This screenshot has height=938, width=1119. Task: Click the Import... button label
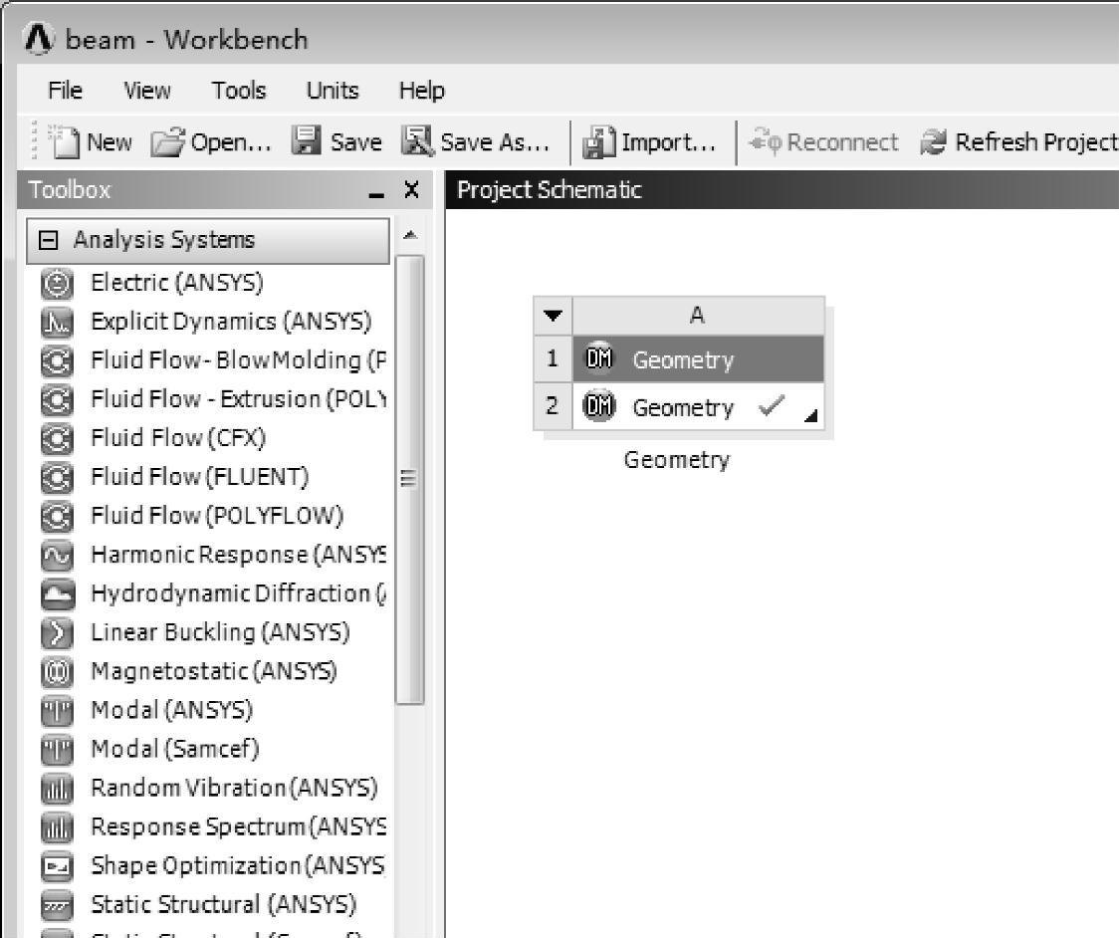[x=669, y=142]
